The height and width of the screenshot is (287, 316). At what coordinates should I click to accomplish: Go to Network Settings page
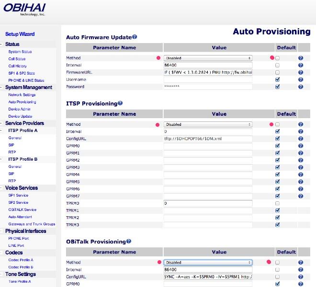(x=22, y=95)
